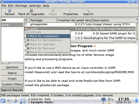Switch to setup.txt - Kate taskbar entry
The height and width of the screenshot is (104, 139).
(39, 99)
